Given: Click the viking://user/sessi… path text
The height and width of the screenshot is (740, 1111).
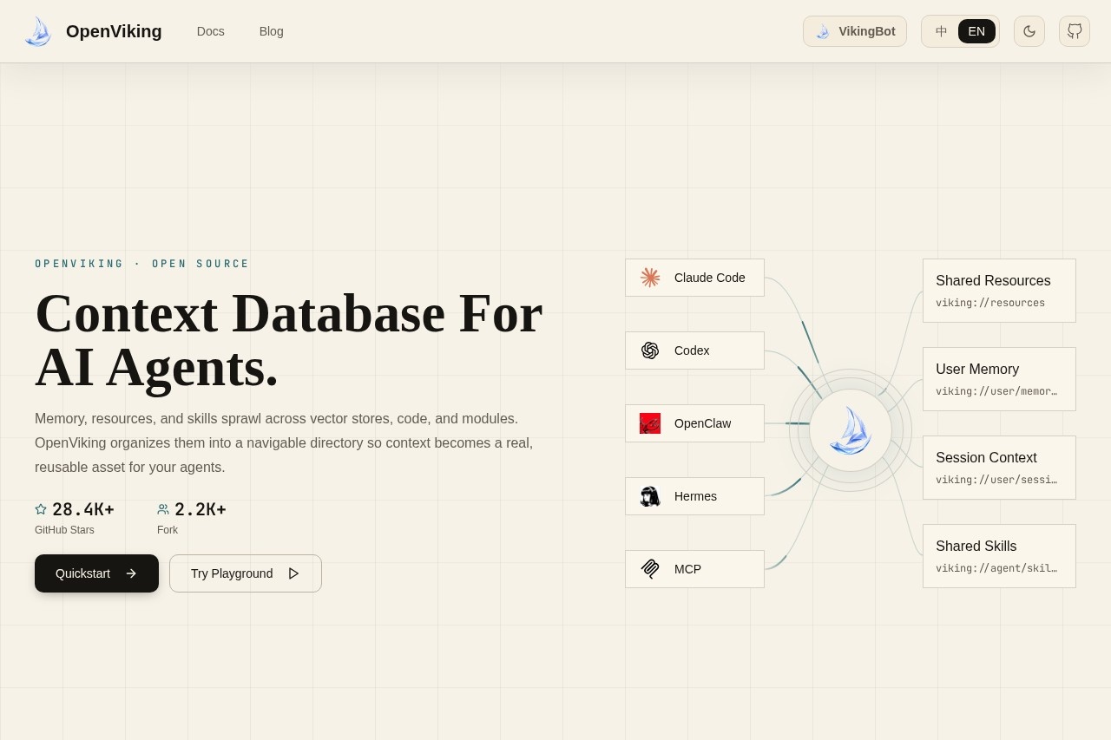Looking at the screenshot, I should point(996,480).
